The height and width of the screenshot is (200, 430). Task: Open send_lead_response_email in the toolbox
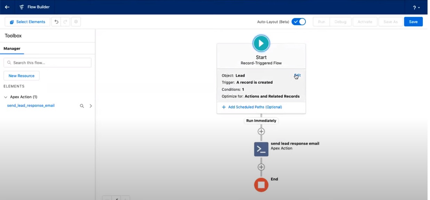point(31,105)
